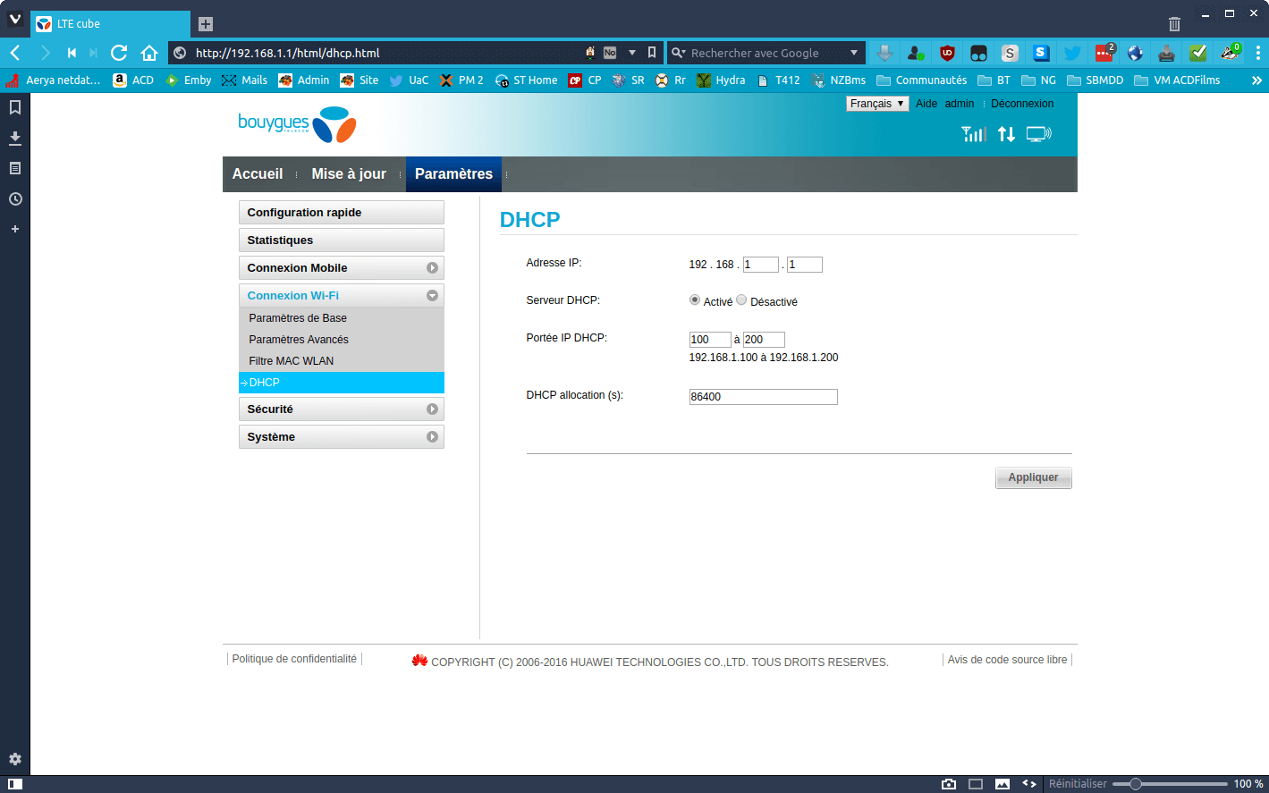Open Avis de code source libre

click(x=1007, y=660)
